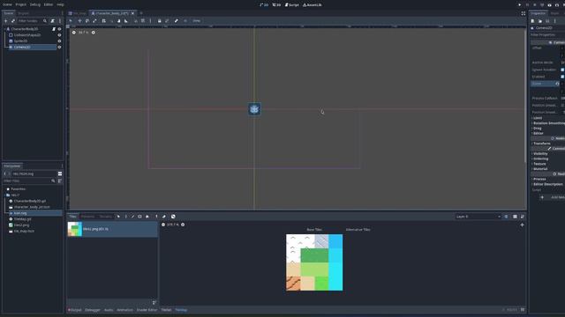Click the FileSystem sort files icon
This screenshot has height=317, width=565.
click(x=60, y=181)
